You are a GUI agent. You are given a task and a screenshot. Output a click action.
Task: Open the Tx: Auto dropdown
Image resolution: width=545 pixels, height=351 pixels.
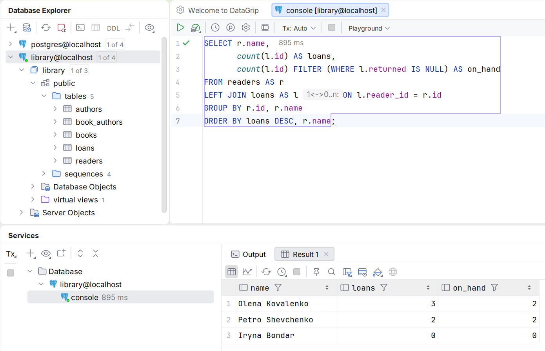pyautogui.click(x=299, y=28)
